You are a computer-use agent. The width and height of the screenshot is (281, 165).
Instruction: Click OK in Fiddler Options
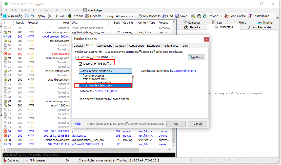click(176, 124)
